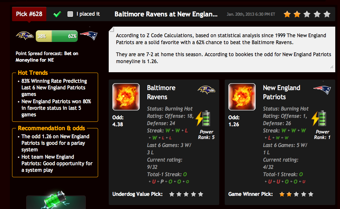This screenshot has width=340, height=209.
Task: Click the New England Patriots fire thumbnail
Action: coord(242,97)
